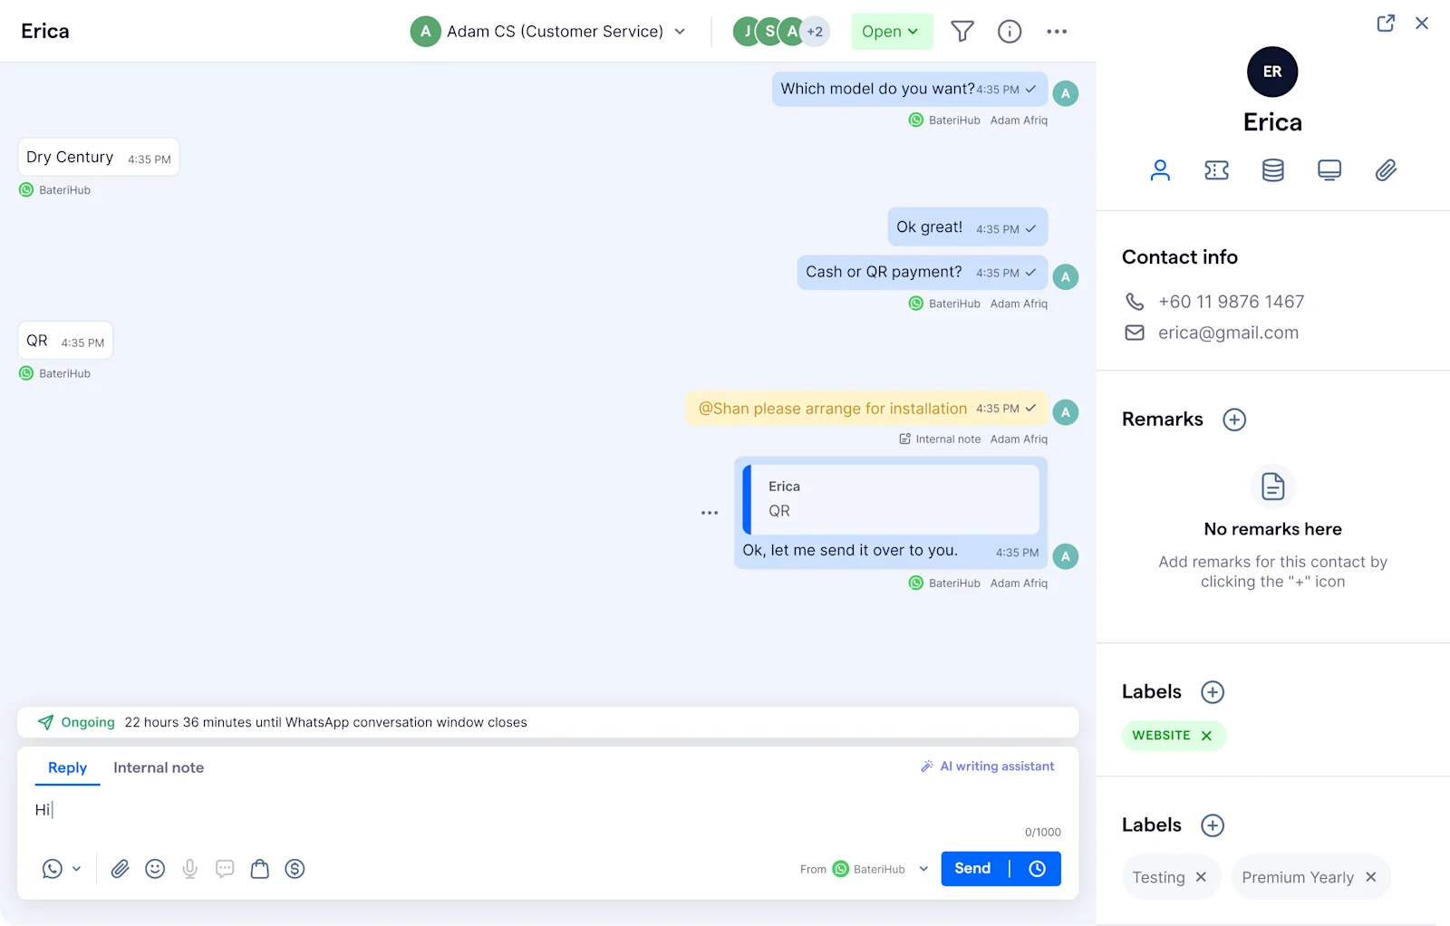Image resolution: width=1450 pixels, height=926 pixels.
Task: Add a remark using the plus icon
Action: click(x=1233, y=419)
